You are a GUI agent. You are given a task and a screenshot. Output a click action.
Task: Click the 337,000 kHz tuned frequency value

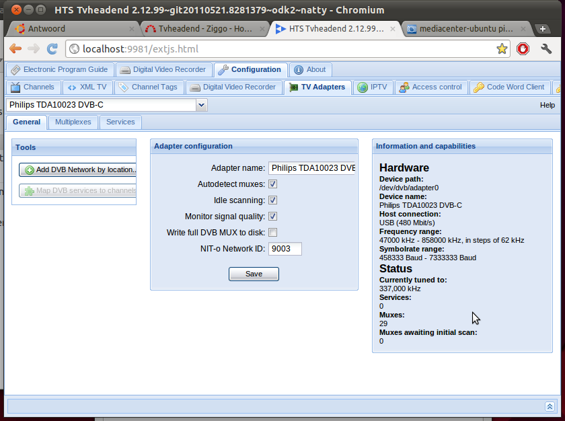(x=400, y=289)
